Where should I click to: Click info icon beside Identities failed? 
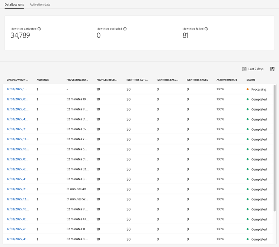[x=206, y=29]
